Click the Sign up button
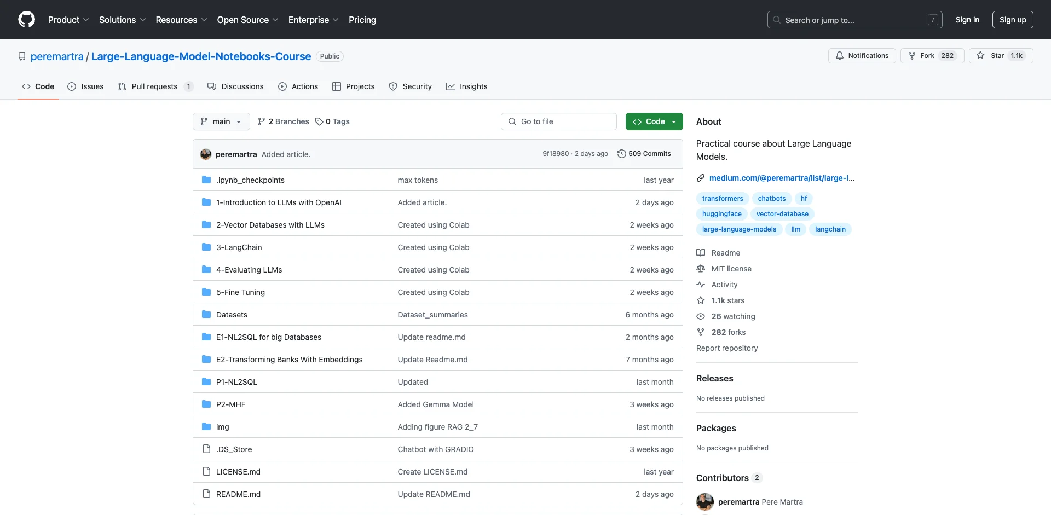This screenshot has height=515, width=1051. [1013, 20]
